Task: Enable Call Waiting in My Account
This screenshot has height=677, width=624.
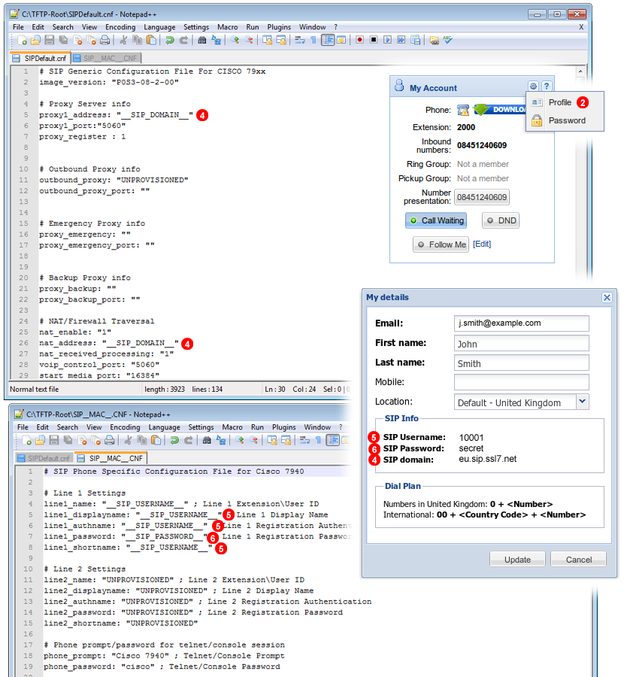Action: click(435, 220)
